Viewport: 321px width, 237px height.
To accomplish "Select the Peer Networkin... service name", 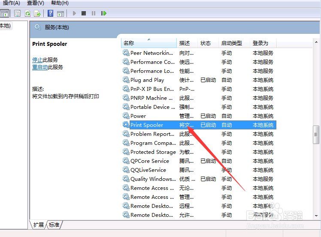I will click(x=151, y=53).
